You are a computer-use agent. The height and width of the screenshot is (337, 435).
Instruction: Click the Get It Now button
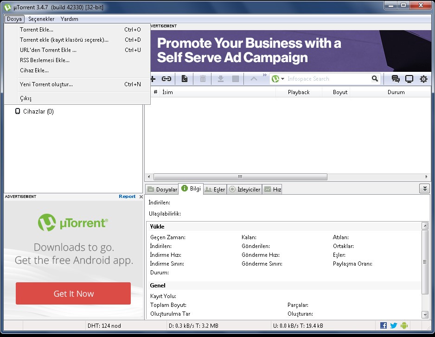[73, 293]
